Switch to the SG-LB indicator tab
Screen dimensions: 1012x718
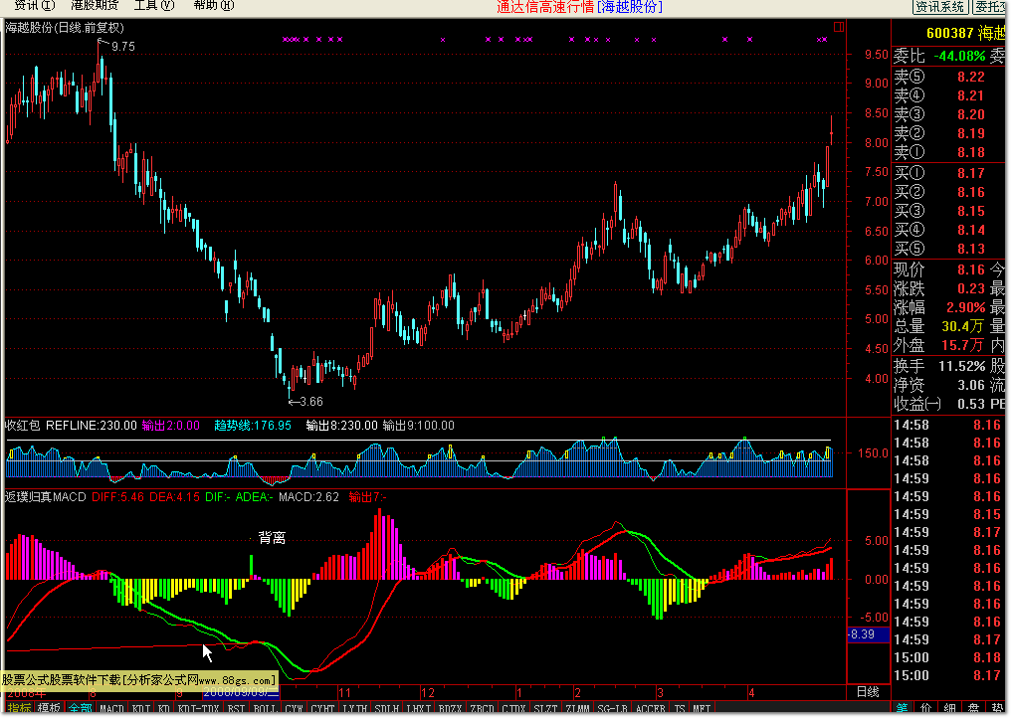coord(611,708)
